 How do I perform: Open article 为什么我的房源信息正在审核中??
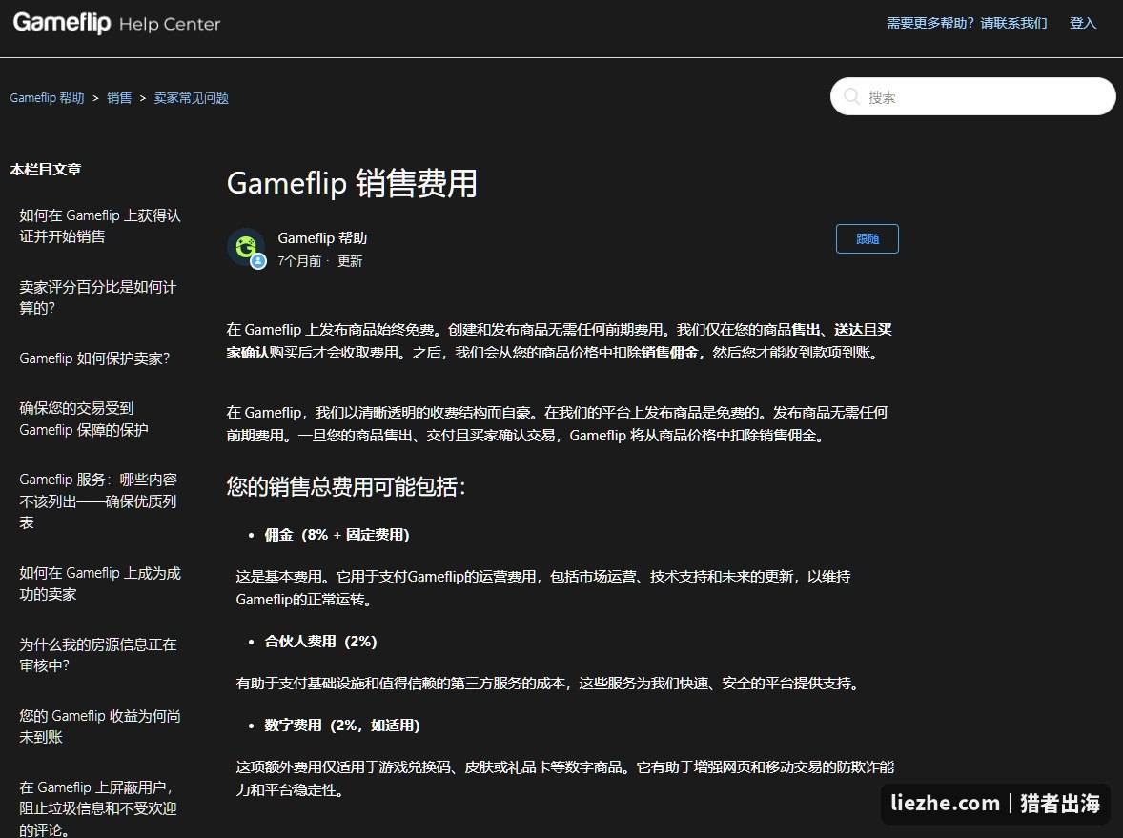tap(98, 655)
